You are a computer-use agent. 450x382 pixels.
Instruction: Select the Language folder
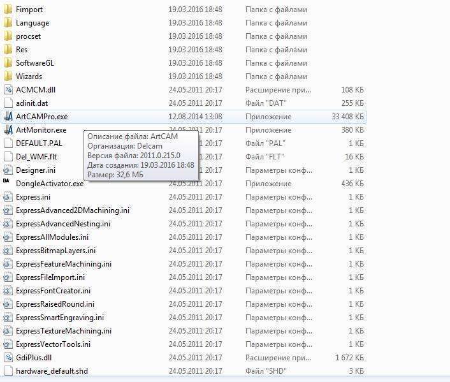pos(32,23)
